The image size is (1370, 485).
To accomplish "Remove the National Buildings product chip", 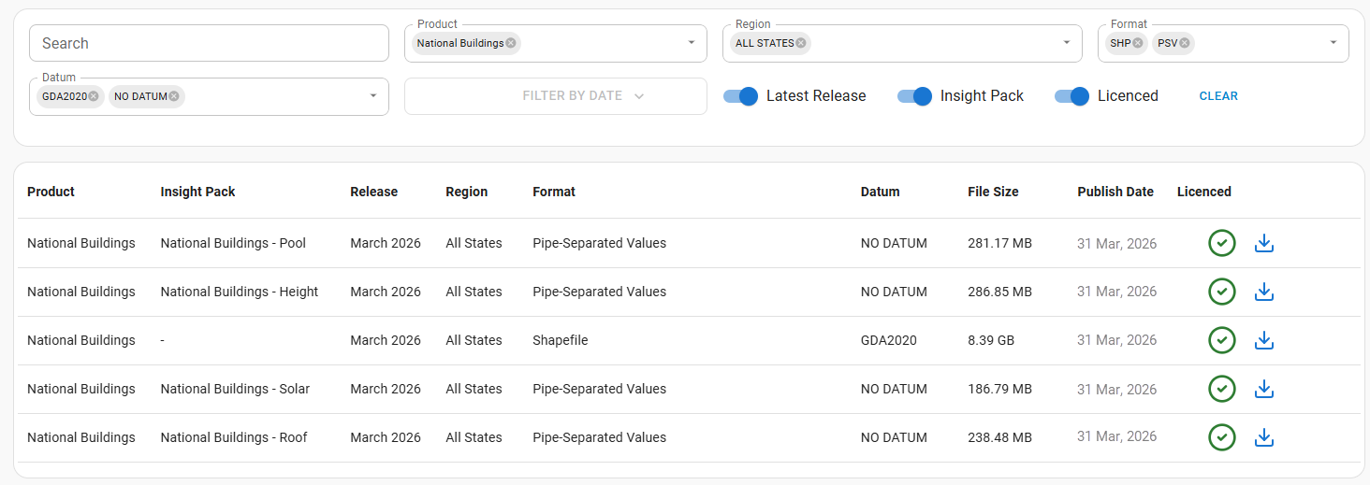I will point(511,43).
